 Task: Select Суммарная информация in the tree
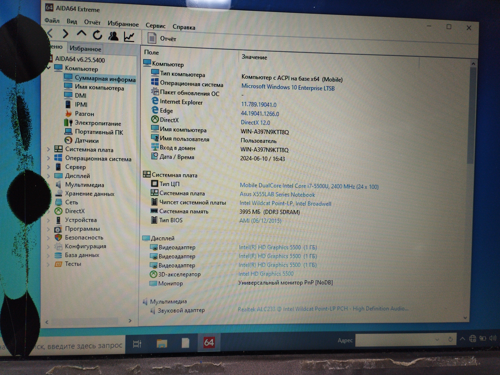[x=100, y=78]
